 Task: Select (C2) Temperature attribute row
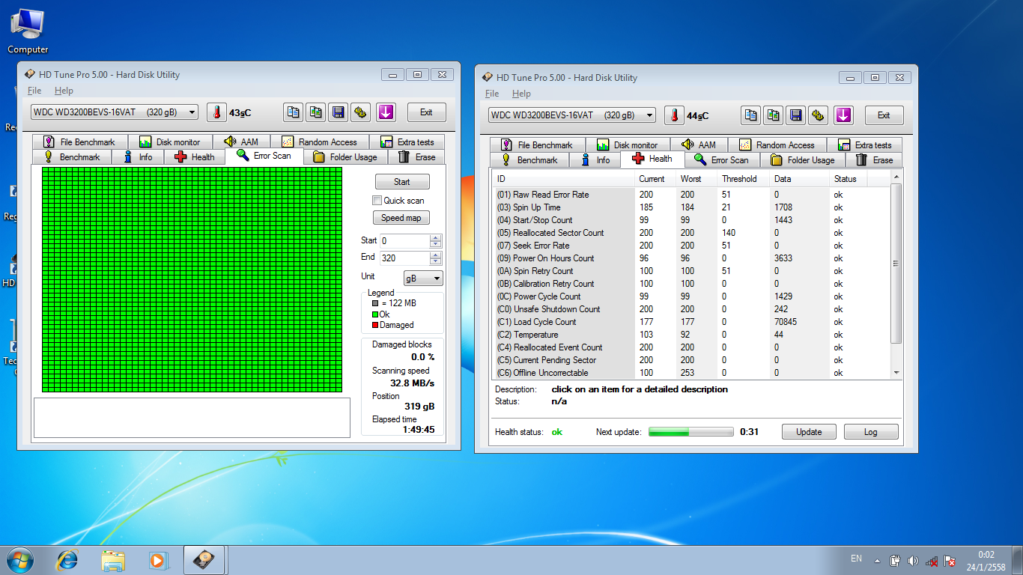coord(691,335)
